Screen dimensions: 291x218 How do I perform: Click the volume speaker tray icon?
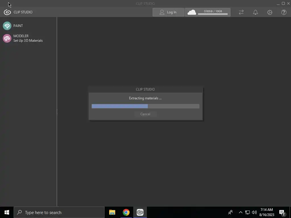[x=254, y=212]
